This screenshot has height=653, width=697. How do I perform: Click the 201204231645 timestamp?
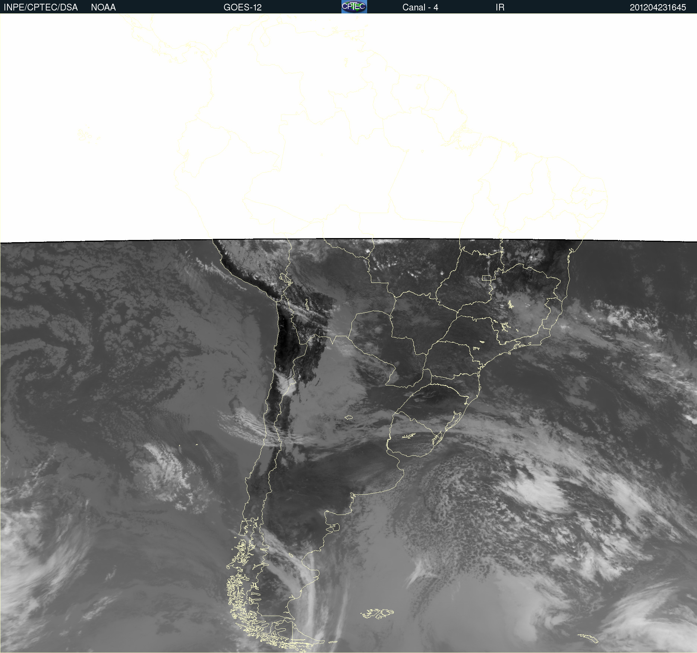[657, 7]
